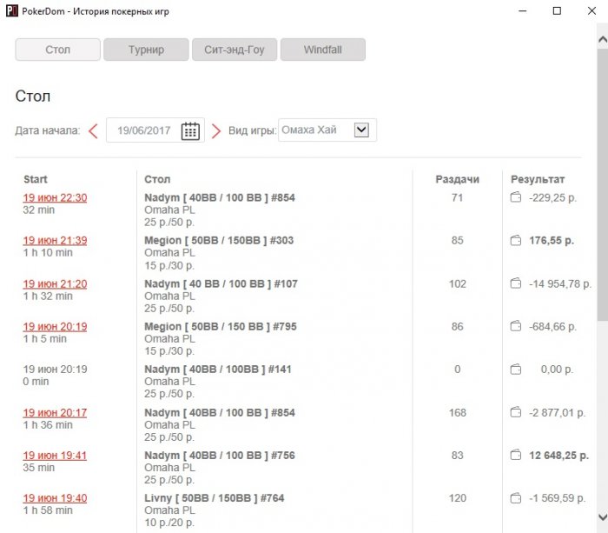
Task: Select the Windfall tab
Action: [323, 50]
